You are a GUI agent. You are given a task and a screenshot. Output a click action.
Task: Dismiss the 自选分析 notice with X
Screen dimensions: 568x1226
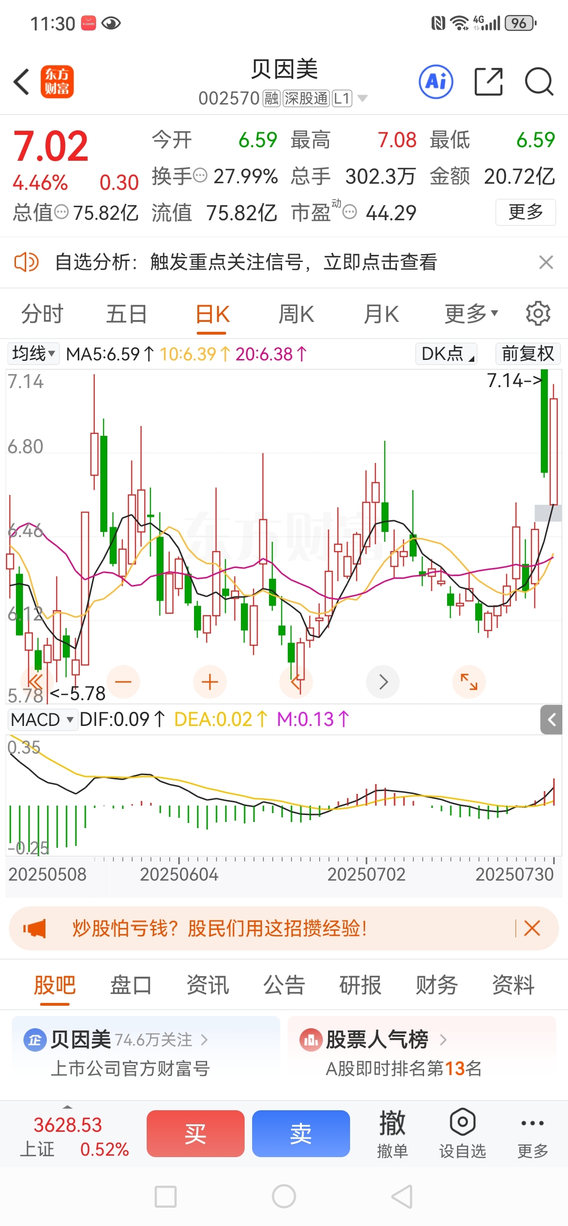tap(546, 262)
